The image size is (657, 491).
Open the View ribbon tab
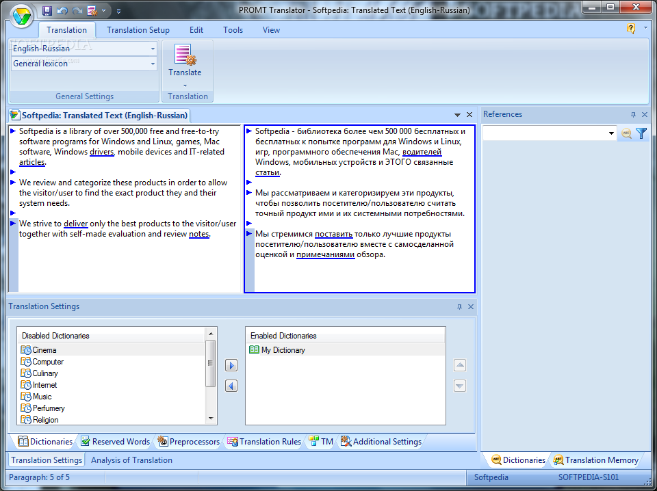pos(271,30)
